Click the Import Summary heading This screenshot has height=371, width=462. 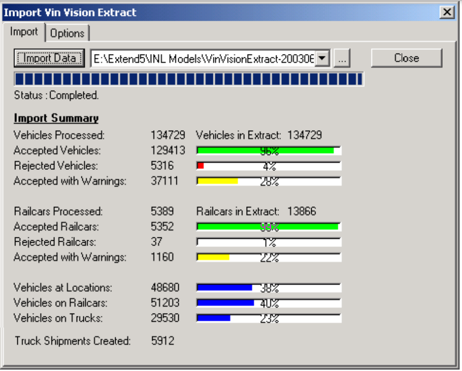click(56, 118)
